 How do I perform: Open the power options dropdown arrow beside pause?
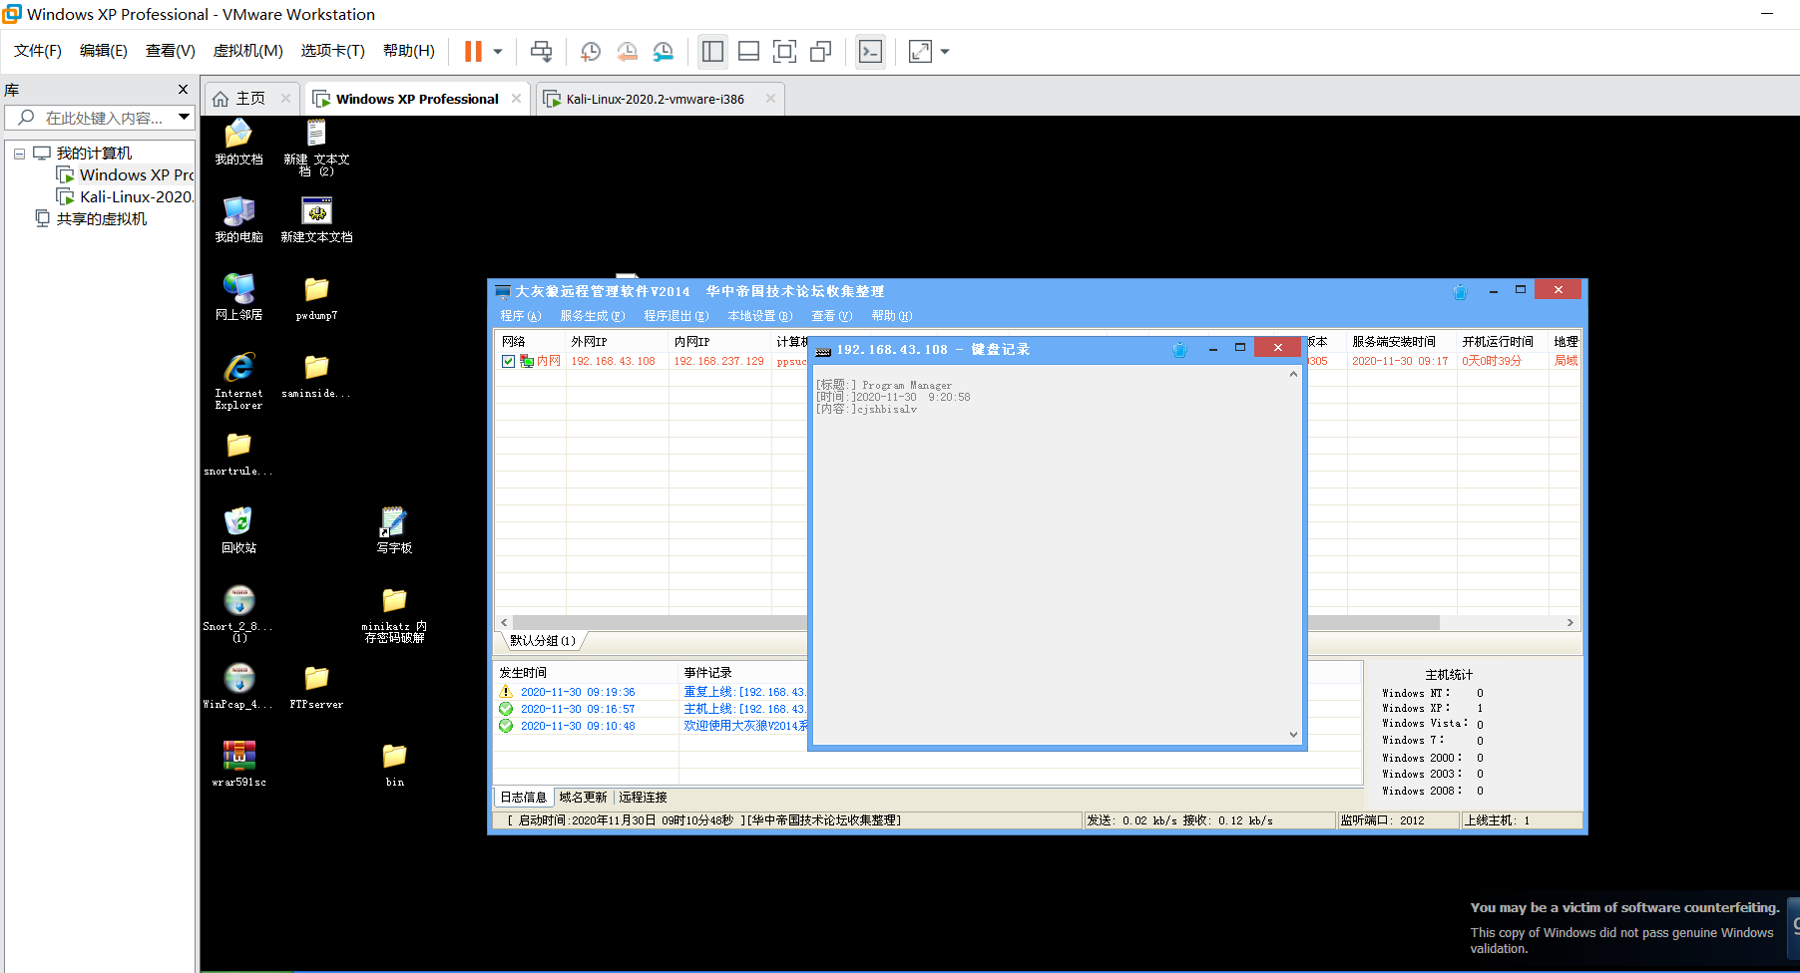(497, 52)
